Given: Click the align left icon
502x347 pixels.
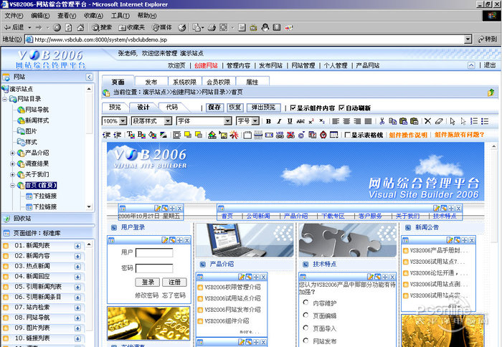Looking at the screenshot, I should (x=336, y=121).
